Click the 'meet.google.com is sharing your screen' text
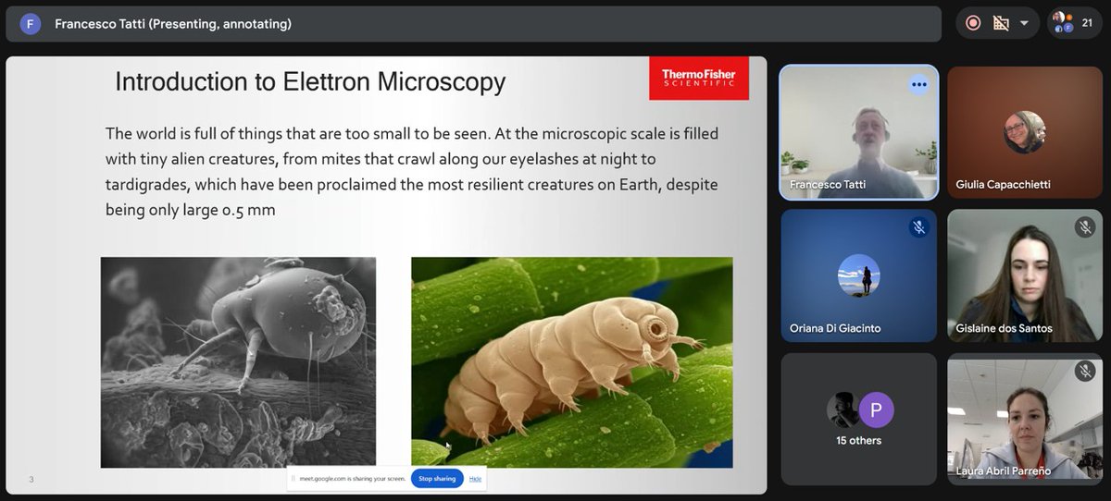Image resolution: width=1111 pixels, height=501 pixels. pyautogui.click(x=351, y=479)
